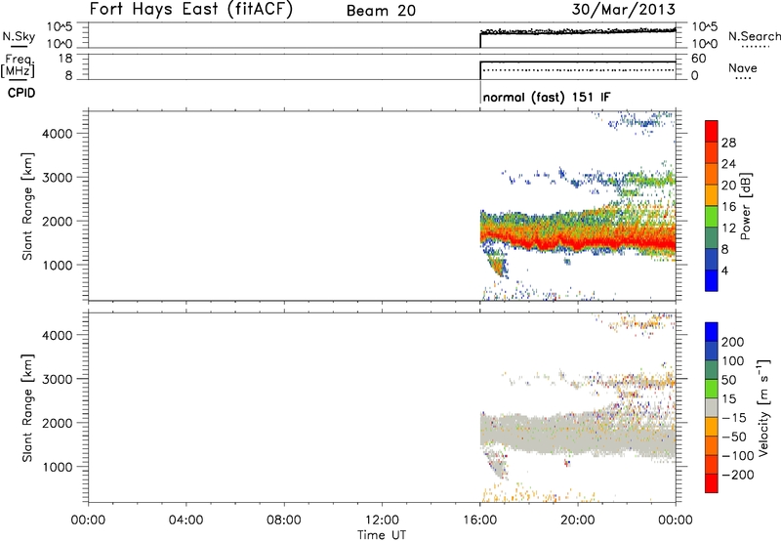The width and height of the screenshot is (781, 541).
Task: Select the 'Freq. [MHz]' axis label
Action: coord(18,66)
